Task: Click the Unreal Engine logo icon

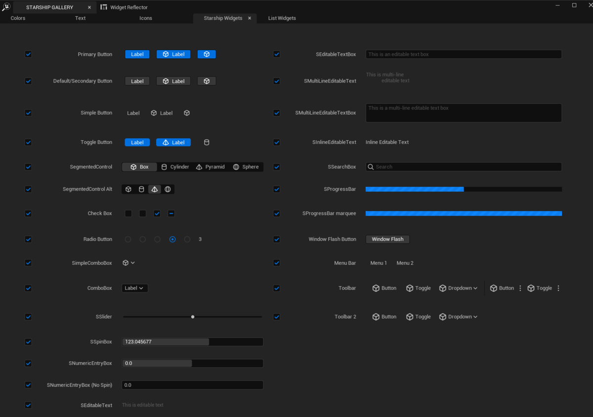Action: click(x=6, y=7)
